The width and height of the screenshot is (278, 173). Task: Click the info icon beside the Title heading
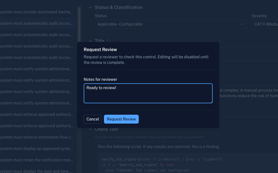click(108, 41)
